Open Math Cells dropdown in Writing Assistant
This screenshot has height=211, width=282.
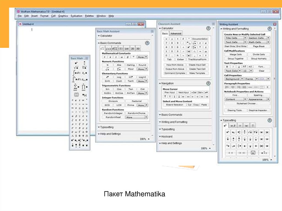tap(259, 42)
